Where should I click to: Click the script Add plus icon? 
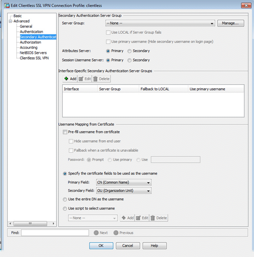pyautogui.click(x=123, y=218)
